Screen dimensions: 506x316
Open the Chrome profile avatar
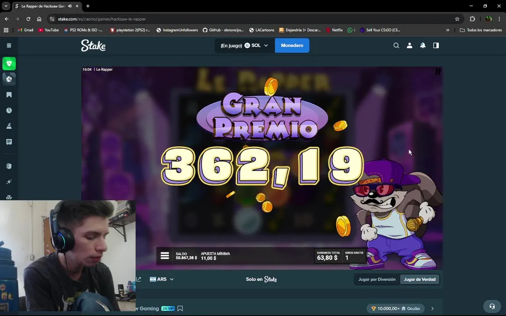(x=488, y=19)
